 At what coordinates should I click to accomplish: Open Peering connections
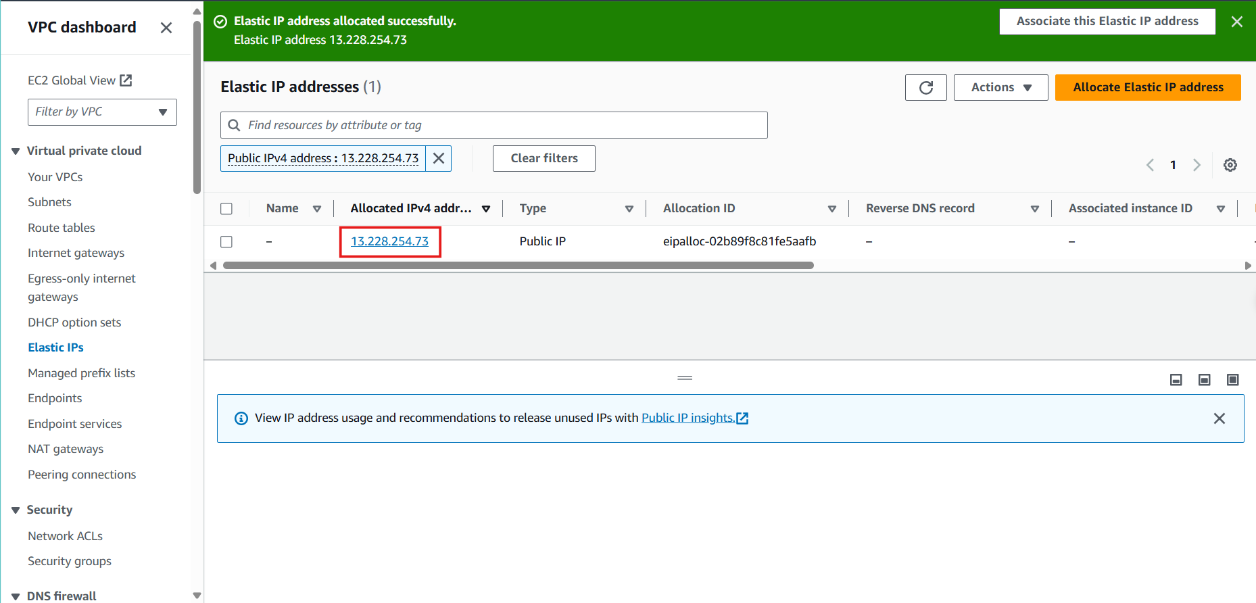82,475
